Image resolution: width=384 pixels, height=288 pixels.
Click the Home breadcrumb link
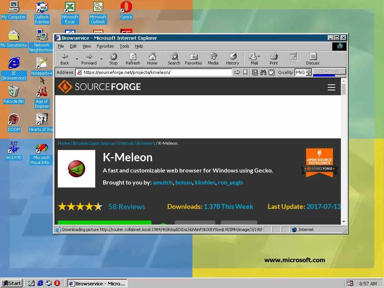(x=64, y=143)
